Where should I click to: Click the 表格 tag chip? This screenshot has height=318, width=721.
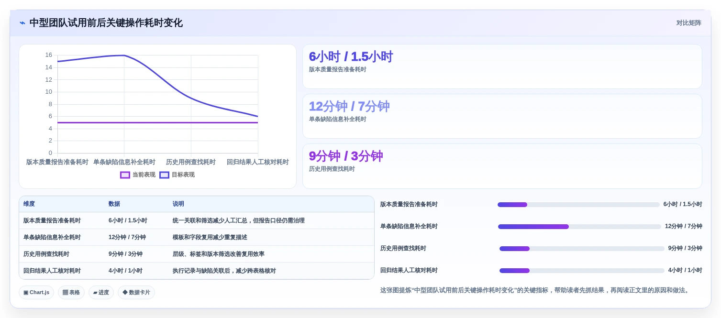[71, 292]
